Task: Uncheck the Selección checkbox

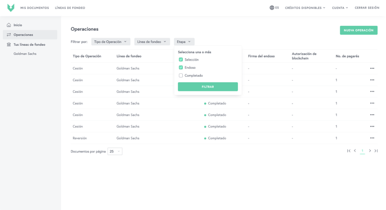Action: click(x=181, y=60)
